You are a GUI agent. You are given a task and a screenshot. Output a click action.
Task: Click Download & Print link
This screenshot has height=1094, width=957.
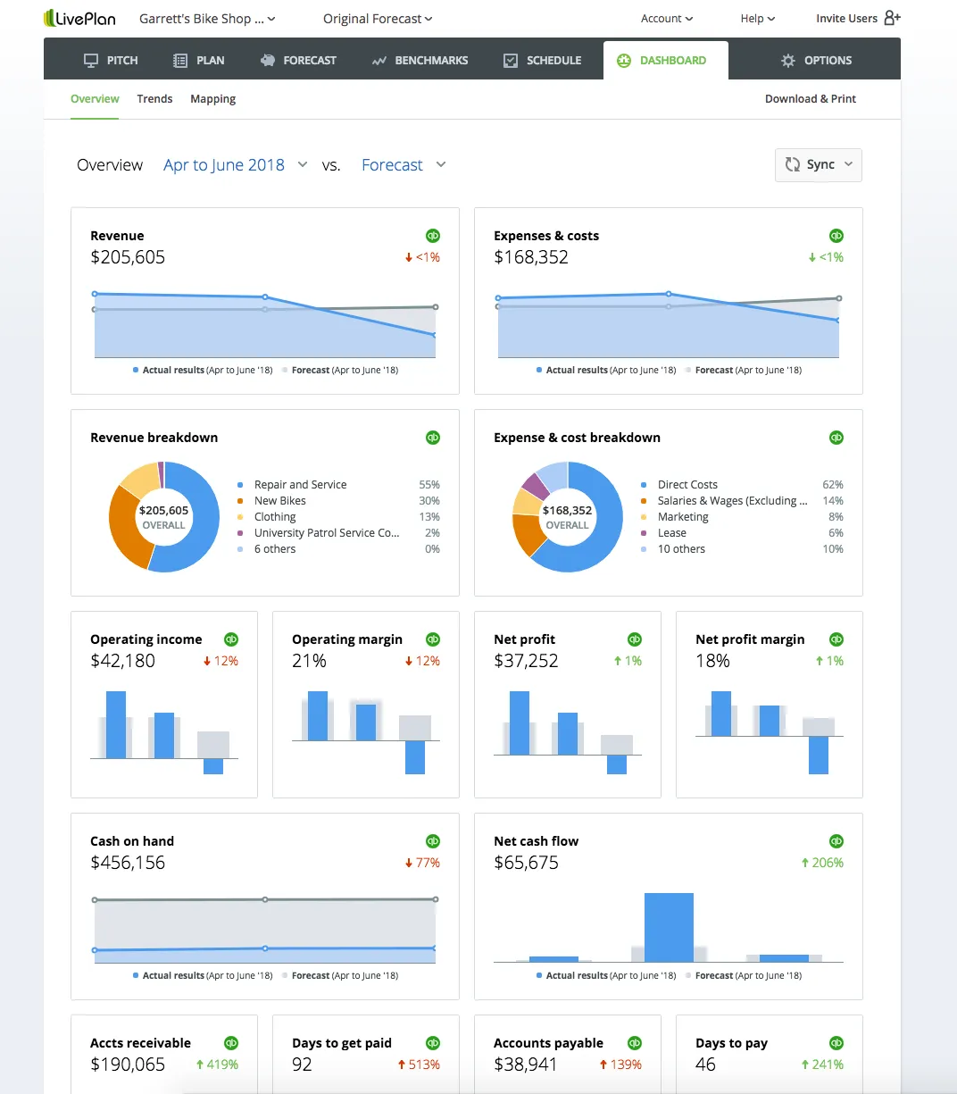click(x=810, y=99)
